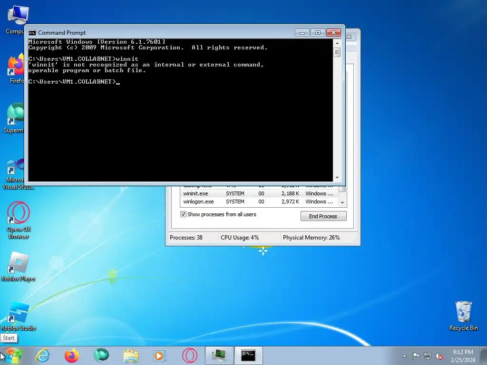Launch Supermium from the taskbar
The height and width of the screenshot is (365, 487).
point(101,355)
